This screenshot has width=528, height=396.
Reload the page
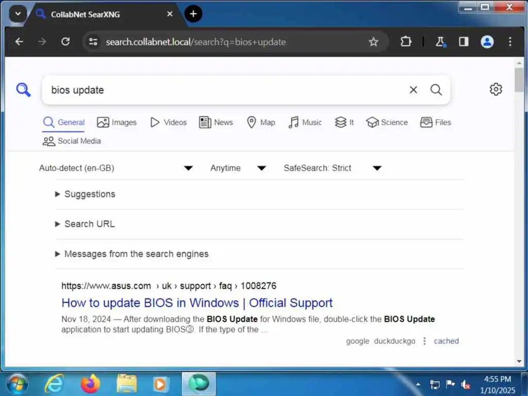[x=65, y=42]
